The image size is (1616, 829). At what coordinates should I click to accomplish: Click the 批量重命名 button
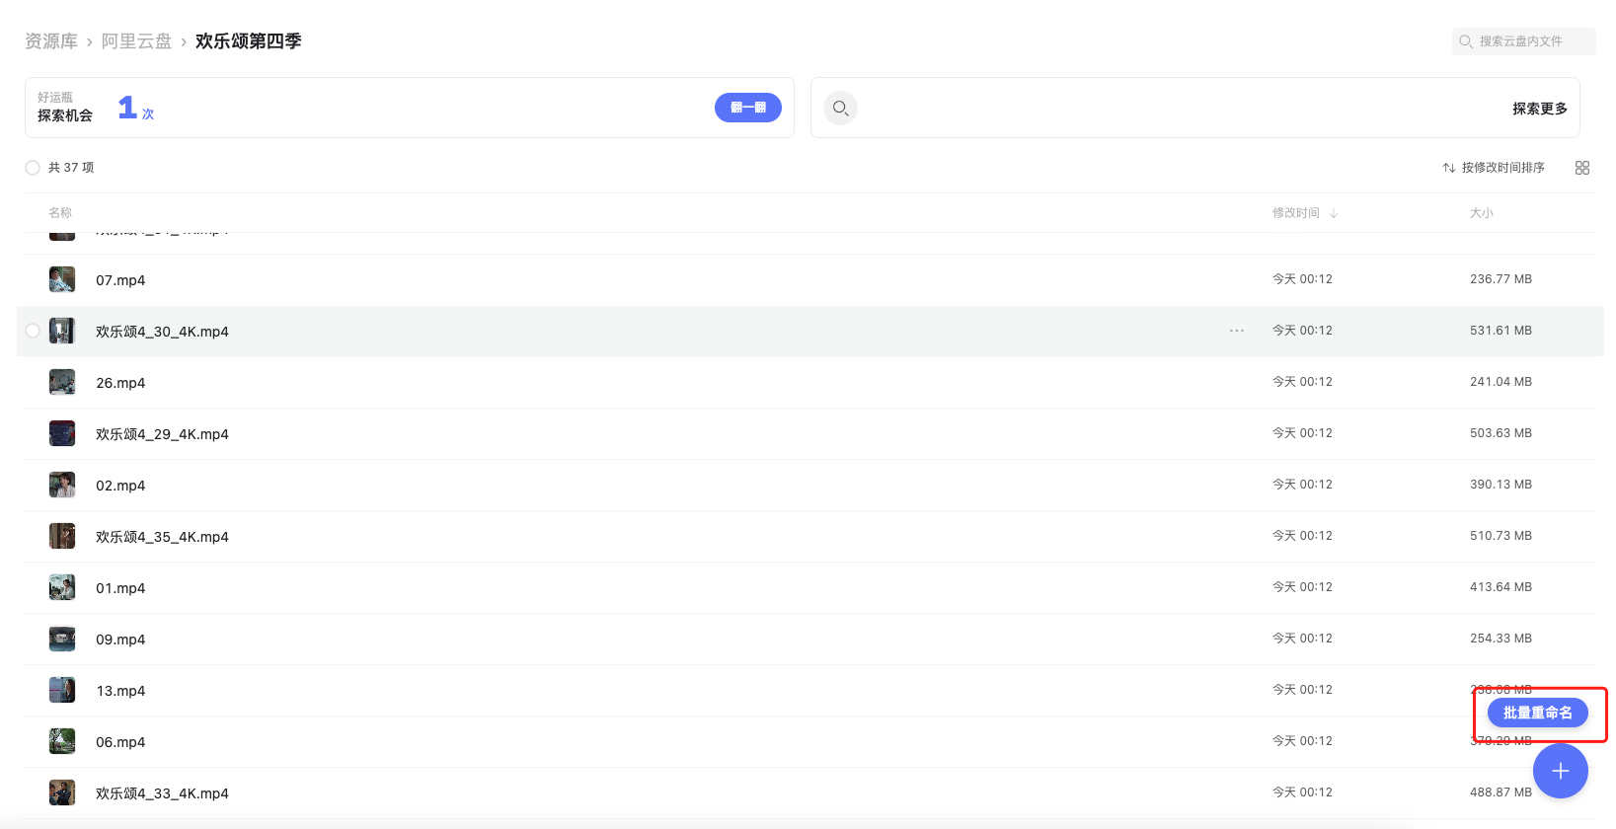click(1537, 713)
